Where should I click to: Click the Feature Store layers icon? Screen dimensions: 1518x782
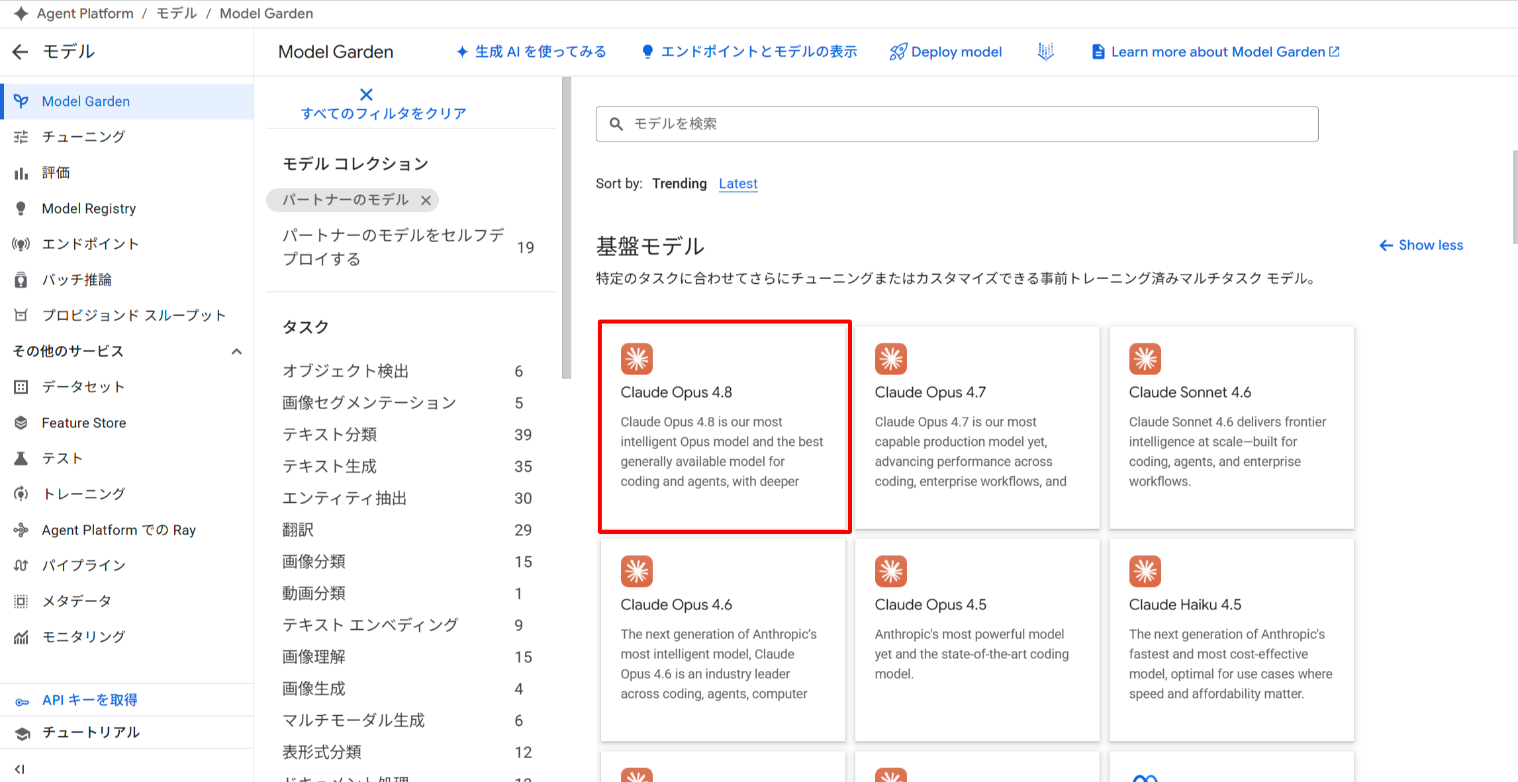[x=21, y=423]
